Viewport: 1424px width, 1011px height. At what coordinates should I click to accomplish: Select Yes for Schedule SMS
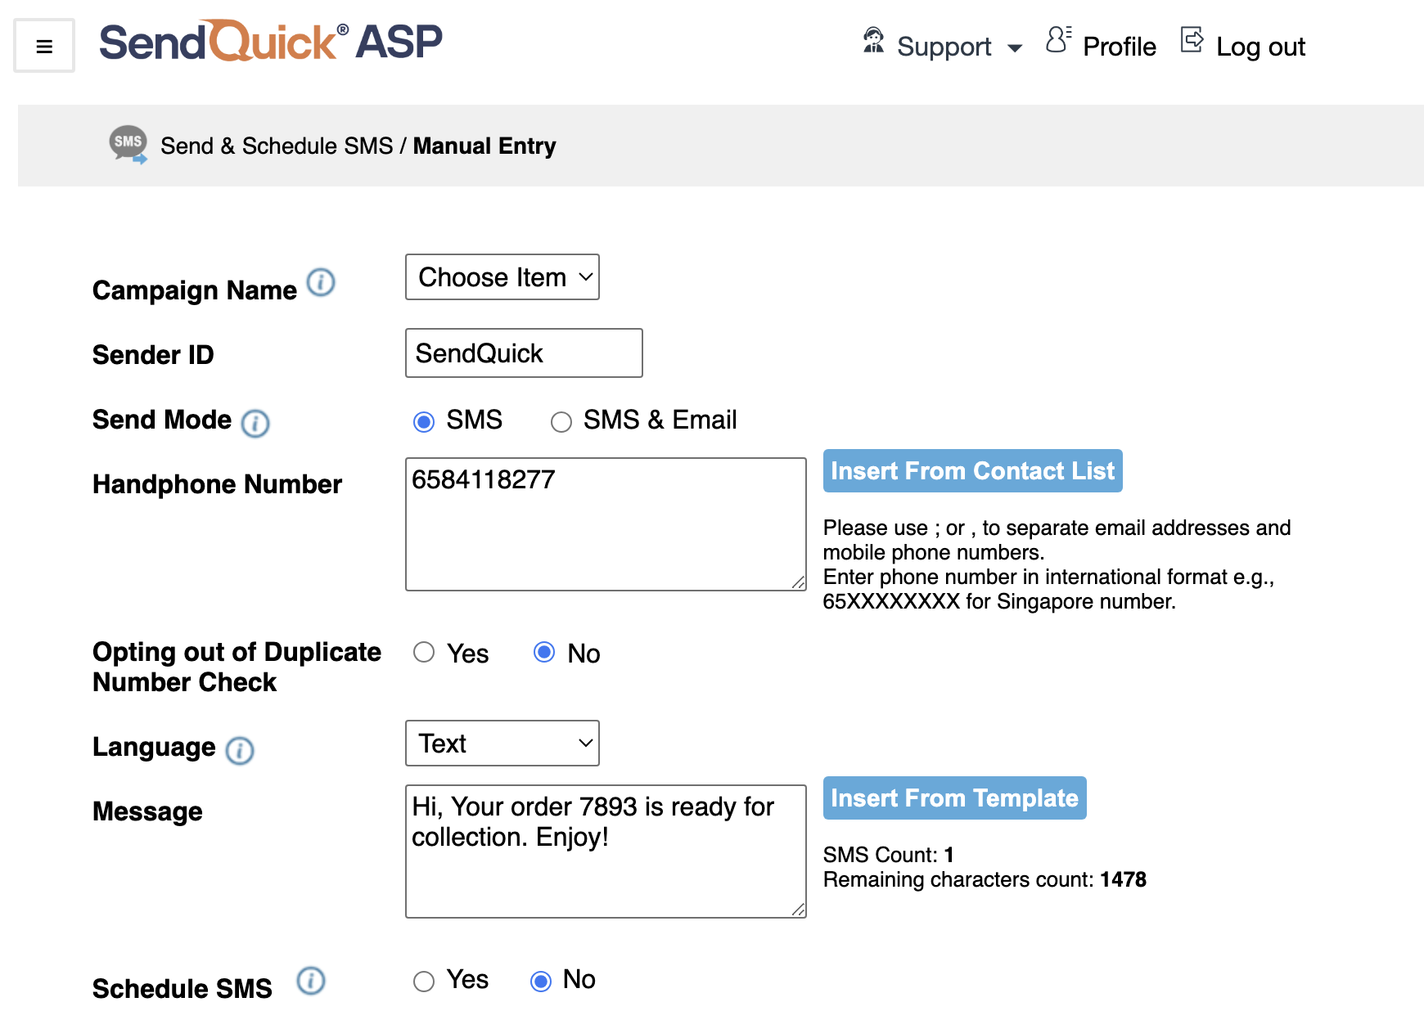[x=424, y=981]
